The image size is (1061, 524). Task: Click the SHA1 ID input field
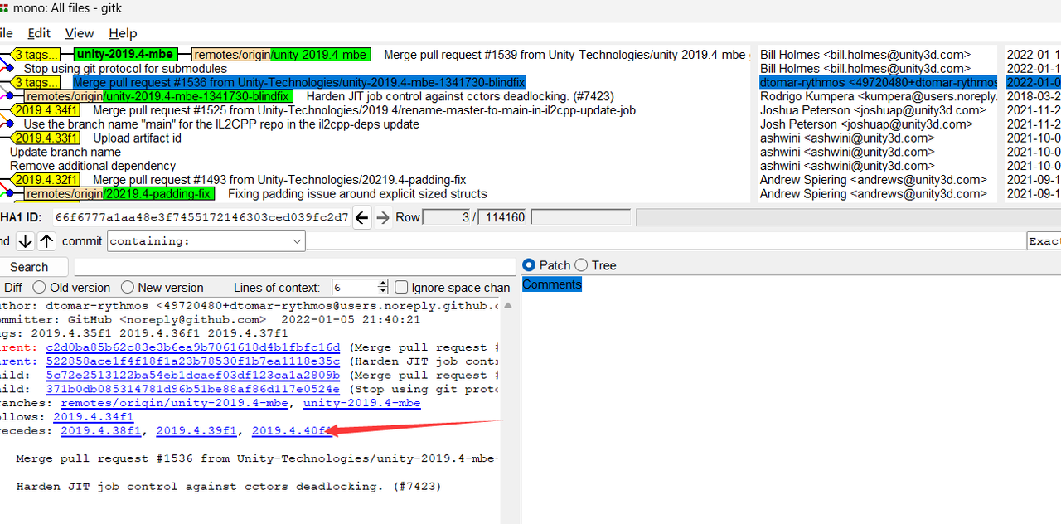pyautogui.click(x=201, y=218)
